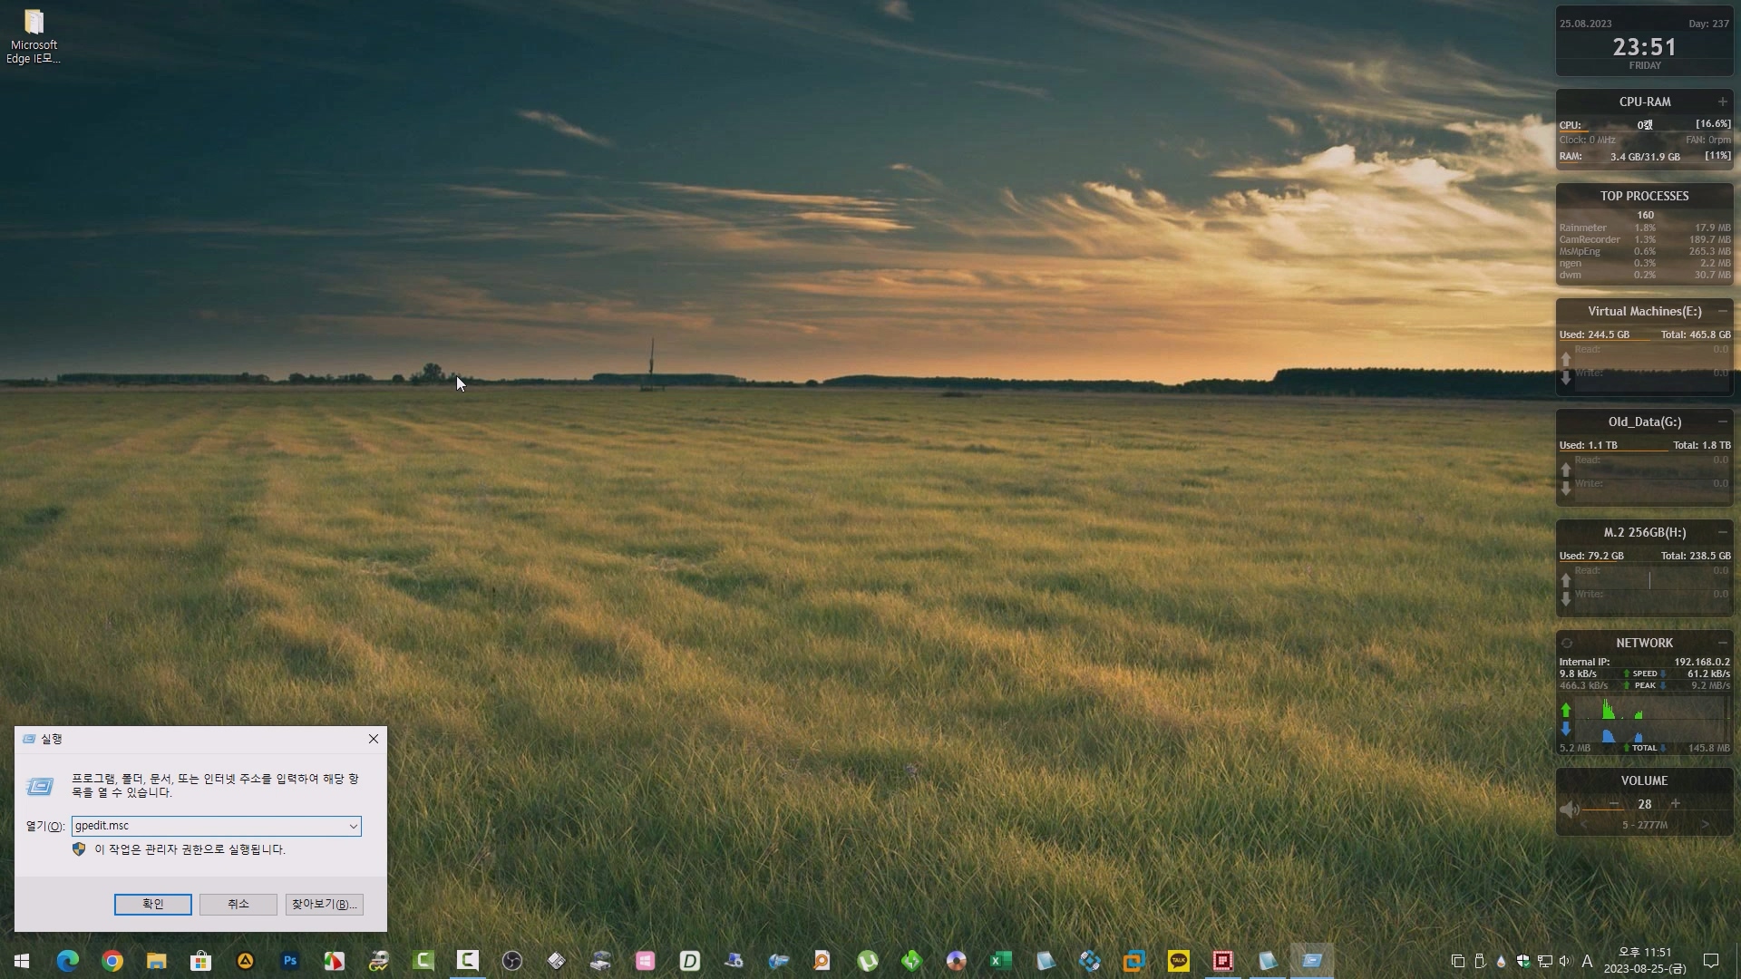1741x979 pixels.
Task: Mute using the VOLUME widget speaker icon
Action: click(x=1569, y=809)
